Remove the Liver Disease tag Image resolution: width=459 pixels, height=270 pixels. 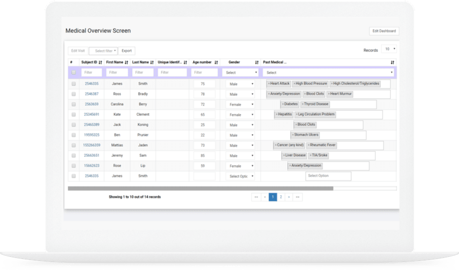click(x=284, y=156)
